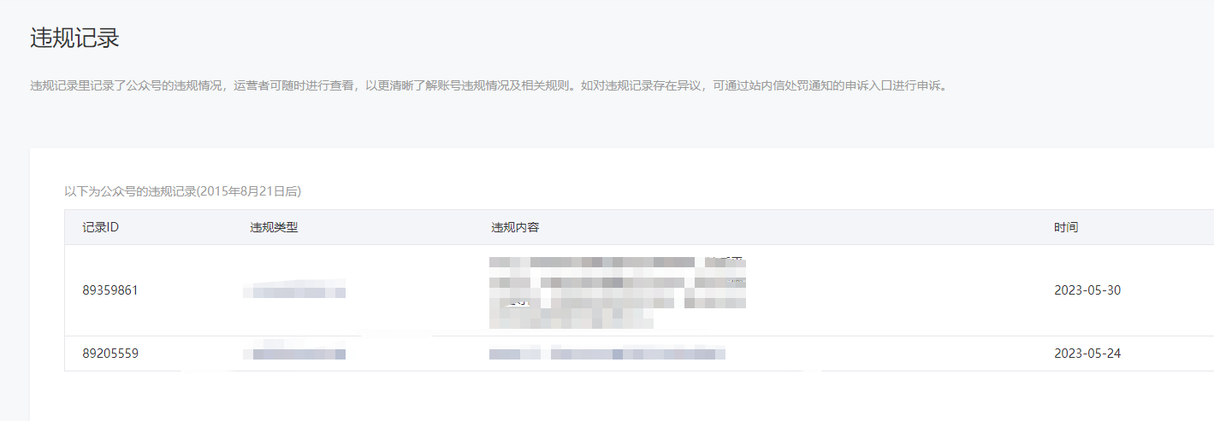
Task: Click 运营者可随时进行查看 text in description
Action: (x=293, y=86)
